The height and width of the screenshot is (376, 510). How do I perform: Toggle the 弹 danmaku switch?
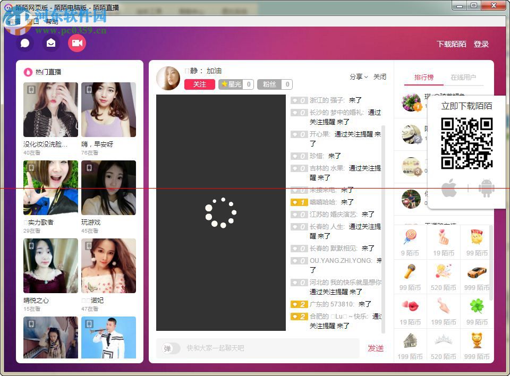(x=171, y=348)
